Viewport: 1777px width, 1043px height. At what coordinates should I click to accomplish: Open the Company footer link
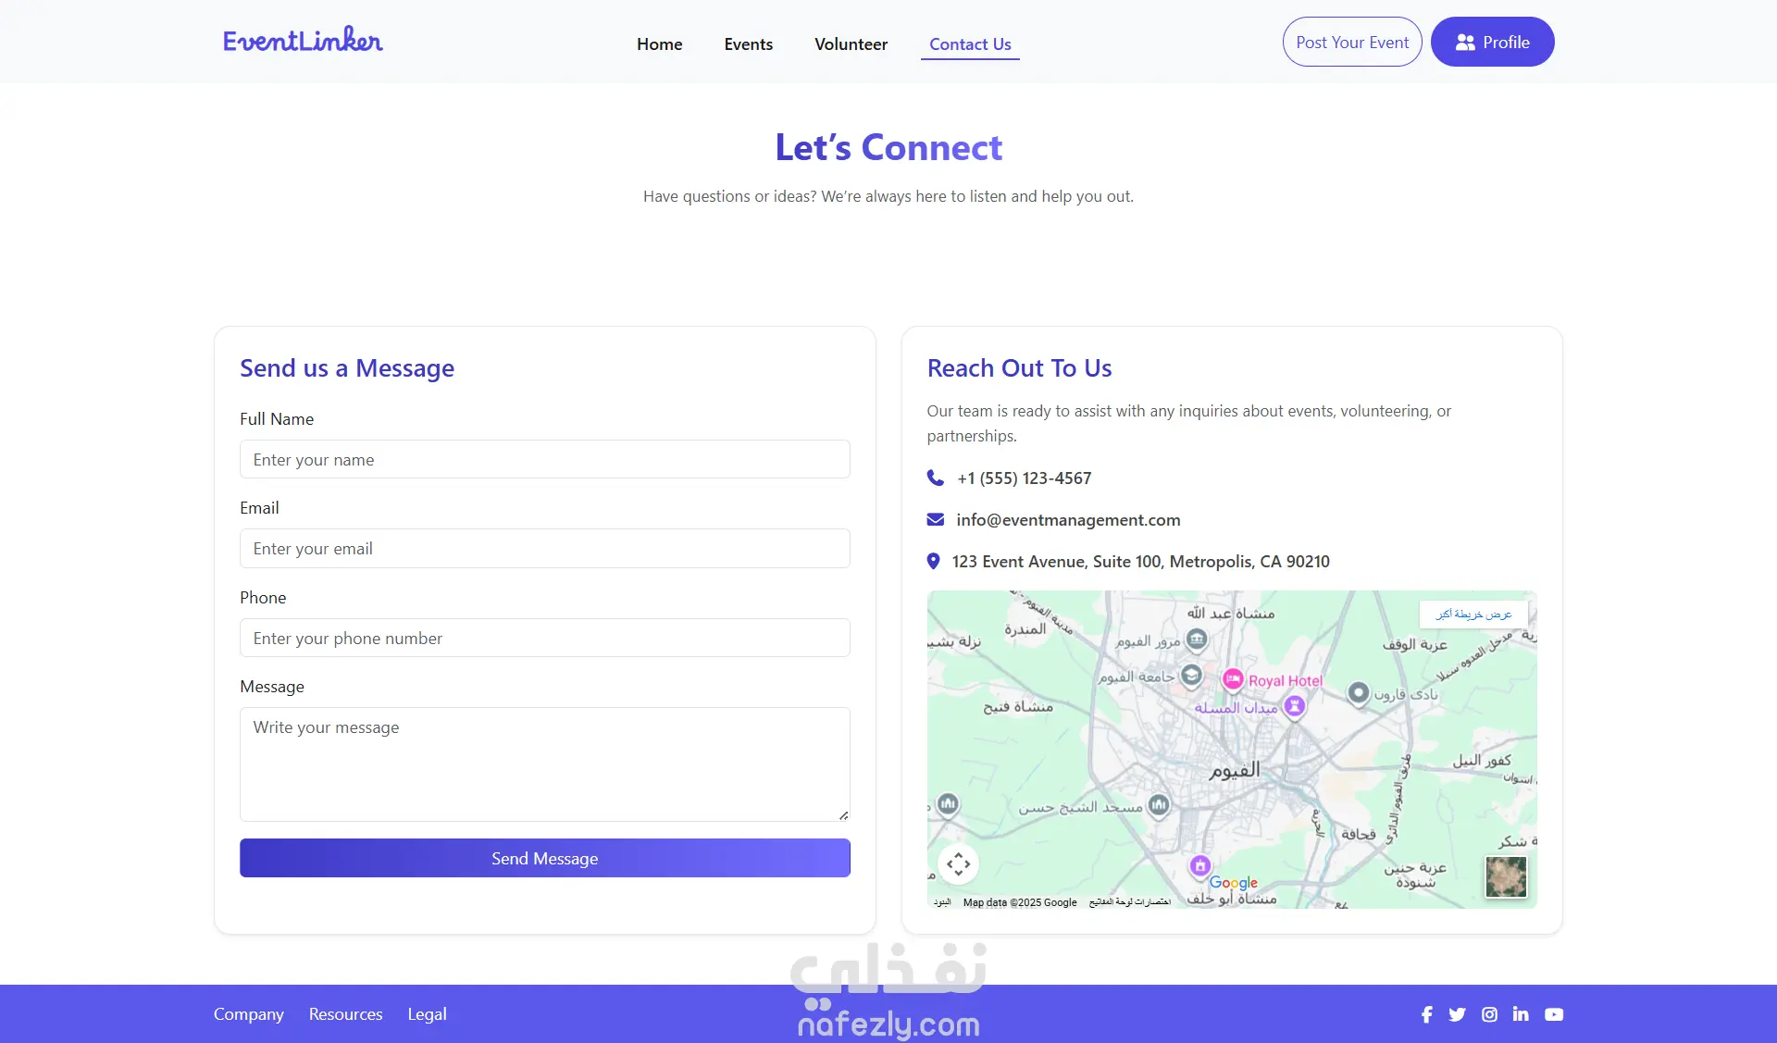tap(248, 1013)
